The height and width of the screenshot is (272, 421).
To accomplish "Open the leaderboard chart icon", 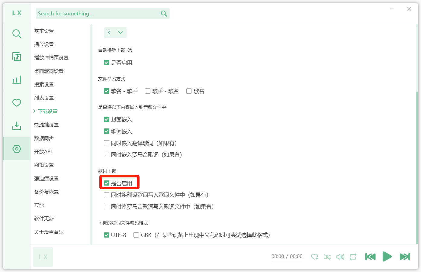I will coord(17,80).
